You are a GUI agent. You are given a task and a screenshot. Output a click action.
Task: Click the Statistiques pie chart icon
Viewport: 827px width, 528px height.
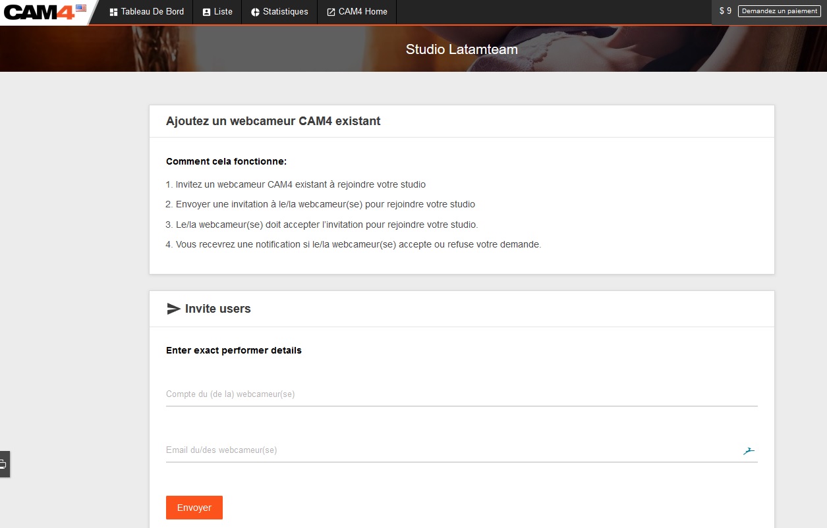point(255,12)
